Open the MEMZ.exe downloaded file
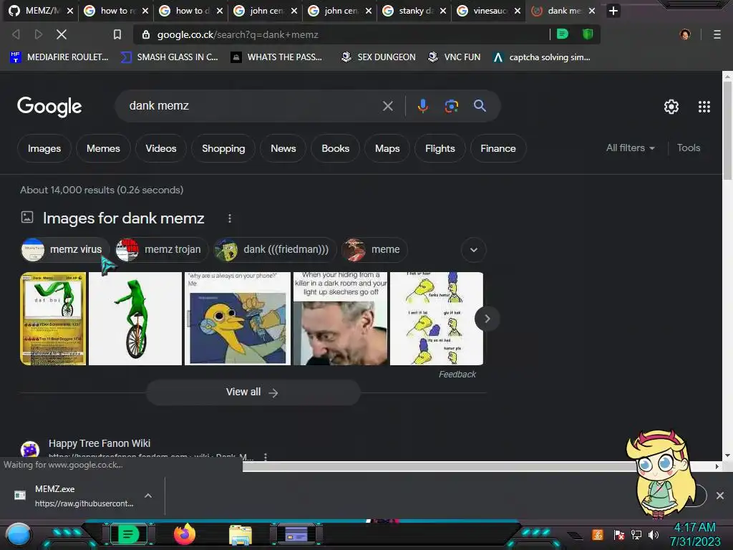 pyautogui.click(x=74, y=496)
